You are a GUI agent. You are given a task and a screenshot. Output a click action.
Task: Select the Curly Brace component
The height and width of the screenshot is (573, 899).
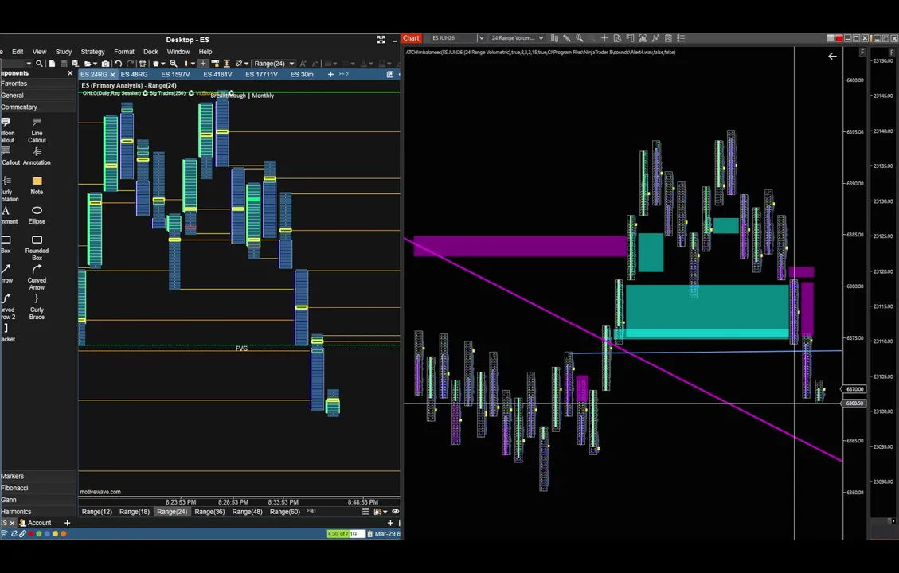(x=37, y=306)
